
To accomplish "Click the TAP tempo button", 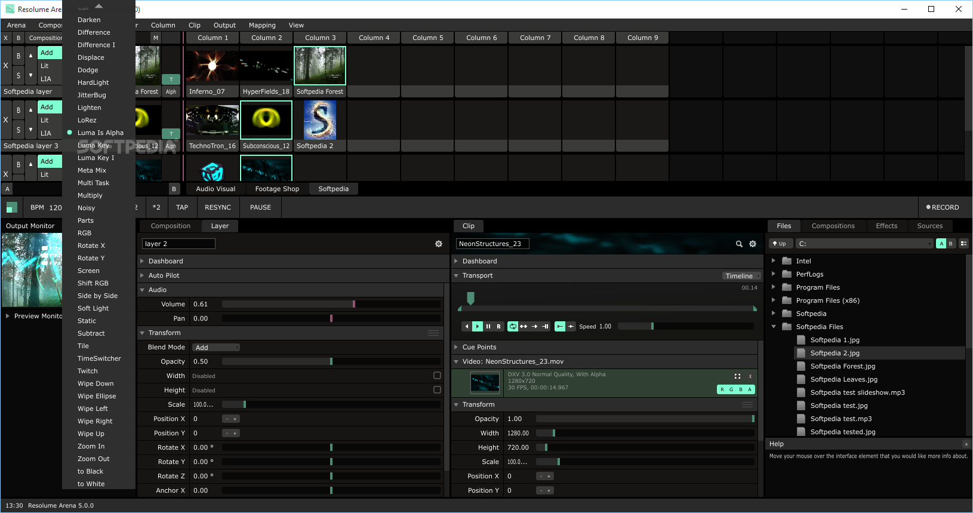I will click(x=182, y=207).
